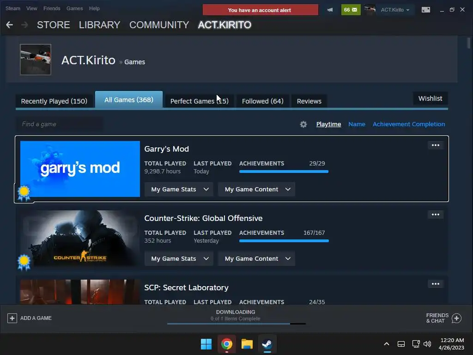Go back with the left arrow

click(x=9, y=25)
